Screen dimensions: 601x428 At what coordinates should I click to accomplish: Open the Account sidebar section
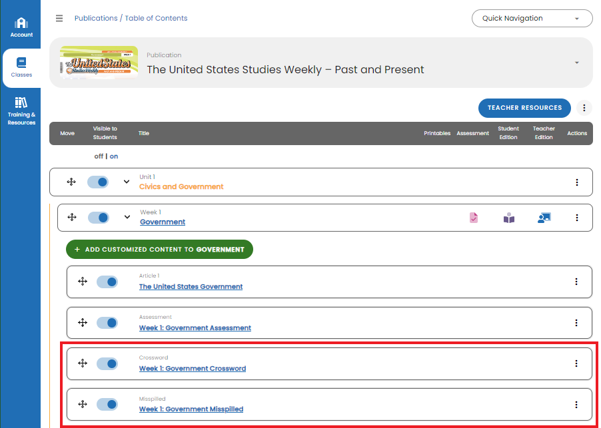(x=21, y=27)
